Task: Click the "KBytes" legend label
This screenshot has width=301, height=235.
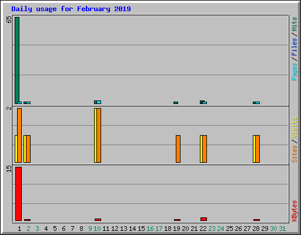Action: tap(294, 211)
